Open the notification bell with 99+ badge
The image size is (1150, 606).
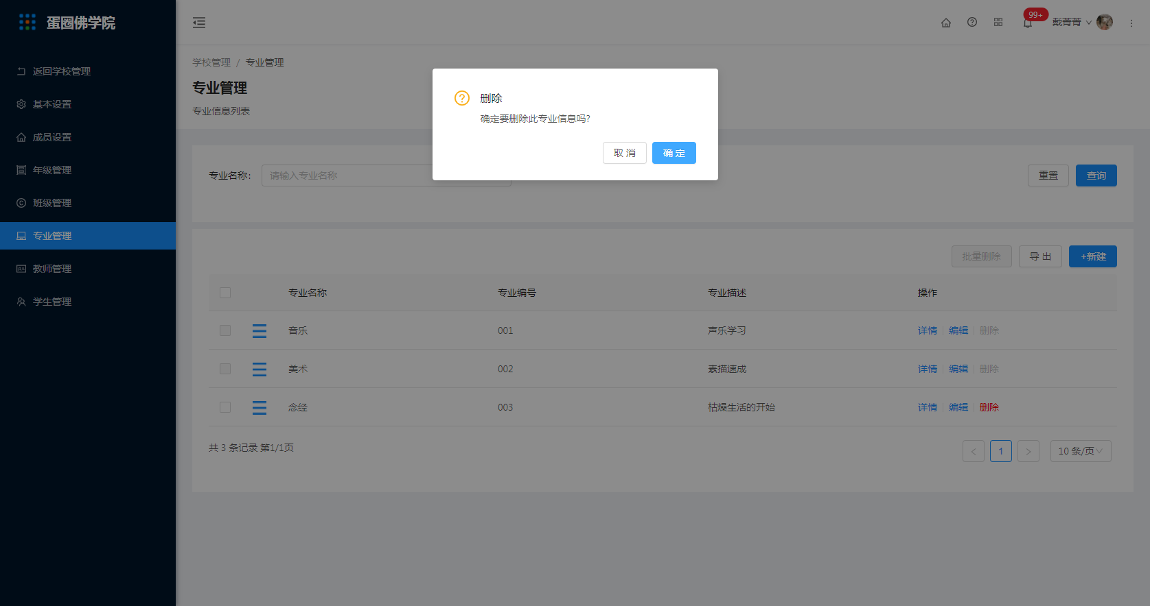[1028, 23]
